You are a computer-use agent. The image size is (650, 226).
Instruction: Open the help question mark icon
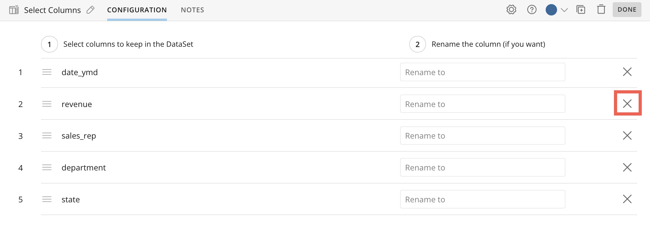coord(532,10)
